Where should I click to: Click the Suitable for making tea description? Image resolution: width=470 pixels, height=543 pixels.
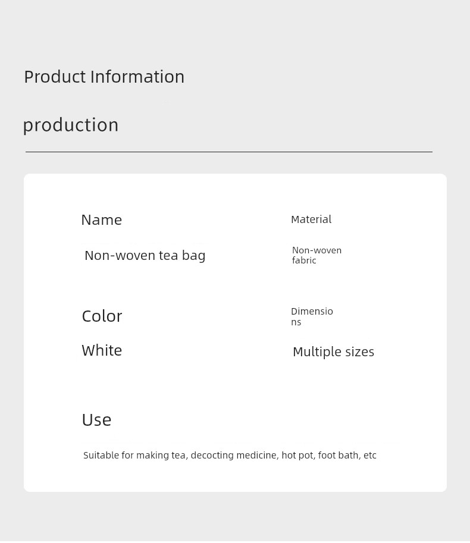click(x=230, y=455)
